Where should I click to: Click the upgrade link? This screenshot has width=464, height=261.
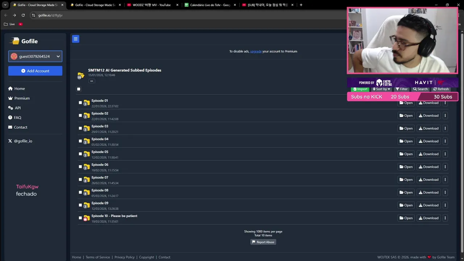256,51
